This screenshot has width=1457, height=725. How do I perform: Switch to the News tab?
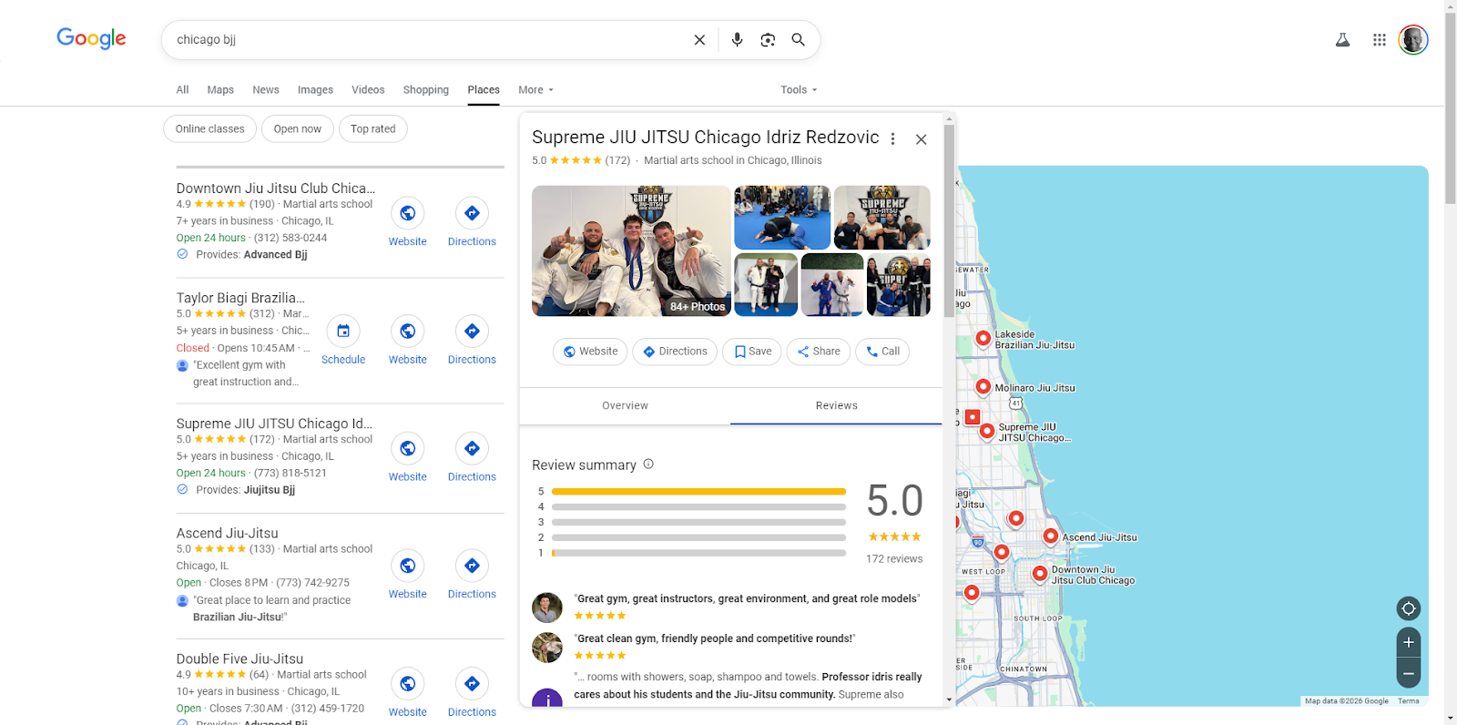(x=266, y=90)
